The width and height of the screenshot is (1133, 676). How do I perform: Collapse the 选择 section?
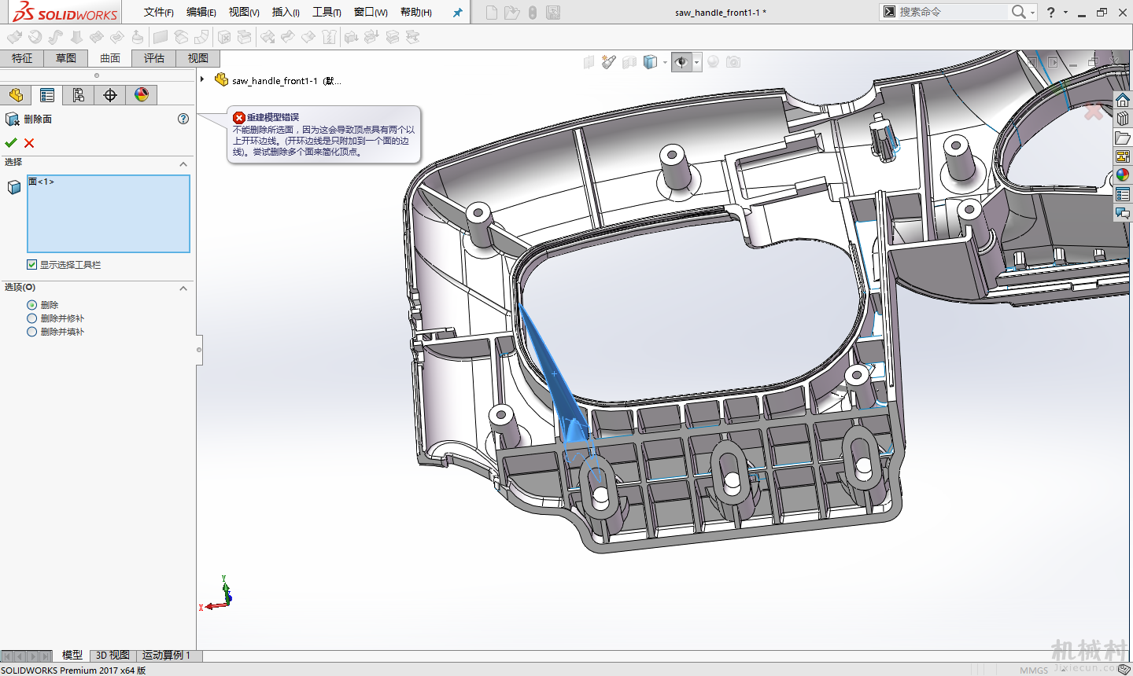coord(183,163)
